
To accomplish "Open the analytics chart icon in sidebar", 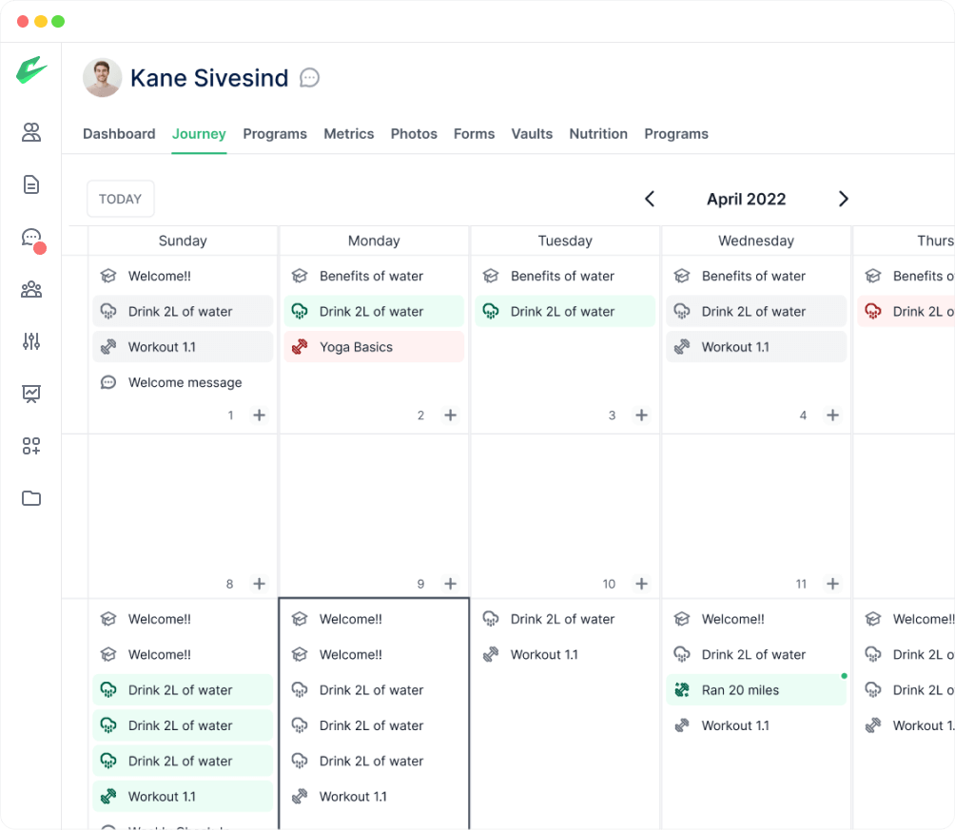I will 31,394.
